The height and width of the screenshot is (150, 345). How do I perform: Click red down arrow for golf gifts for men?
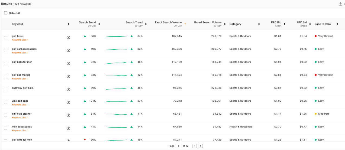85,139
